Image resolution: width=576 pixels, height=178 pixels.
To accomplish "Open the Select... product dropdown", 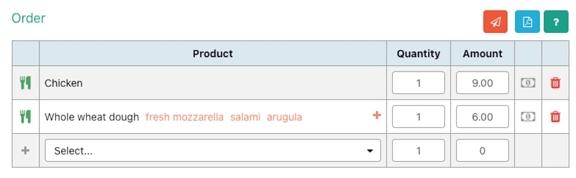I will point(213,151).
